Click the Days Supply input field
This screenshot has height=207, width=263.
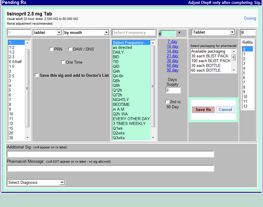(x=173, y=90)
